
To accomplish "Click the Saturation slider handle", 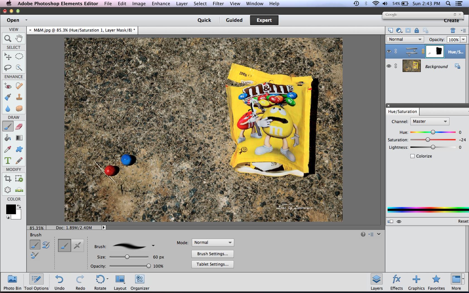I will click(x=427, y=140).
